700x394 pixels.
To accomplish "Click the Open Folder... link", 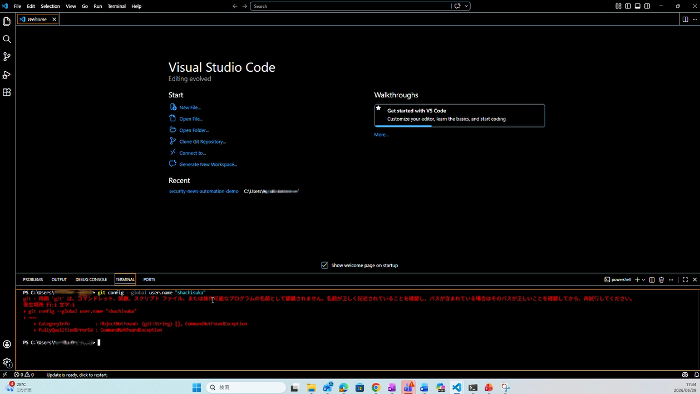I will click(194, 130).
